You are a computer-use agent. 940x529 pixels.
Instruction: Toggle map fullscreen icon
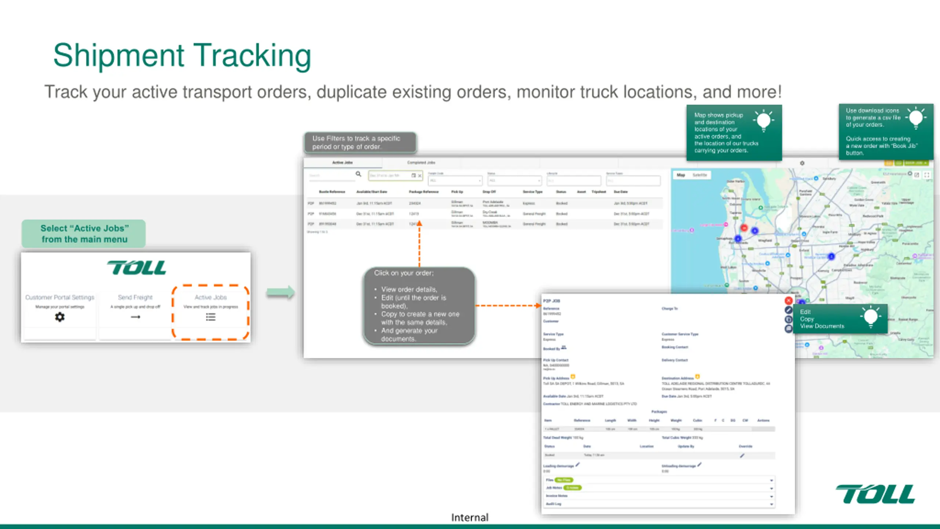[927, 175]
